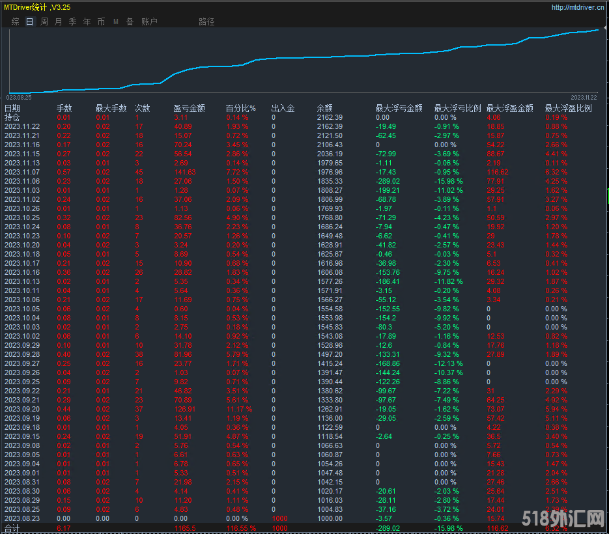Switch to the 月 monthly tab
Image resolution: width=609 pixels, height=534 pixels.
[59, 21]
